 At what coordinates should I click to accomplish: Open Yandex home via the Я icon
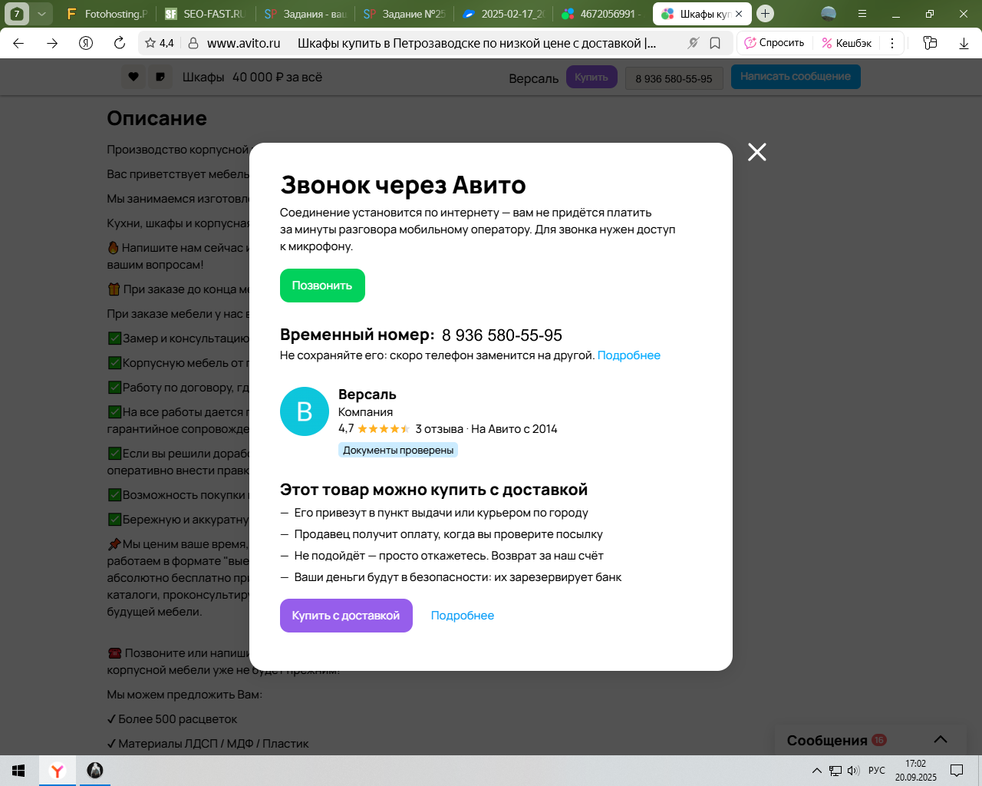(x=86, y=43)
